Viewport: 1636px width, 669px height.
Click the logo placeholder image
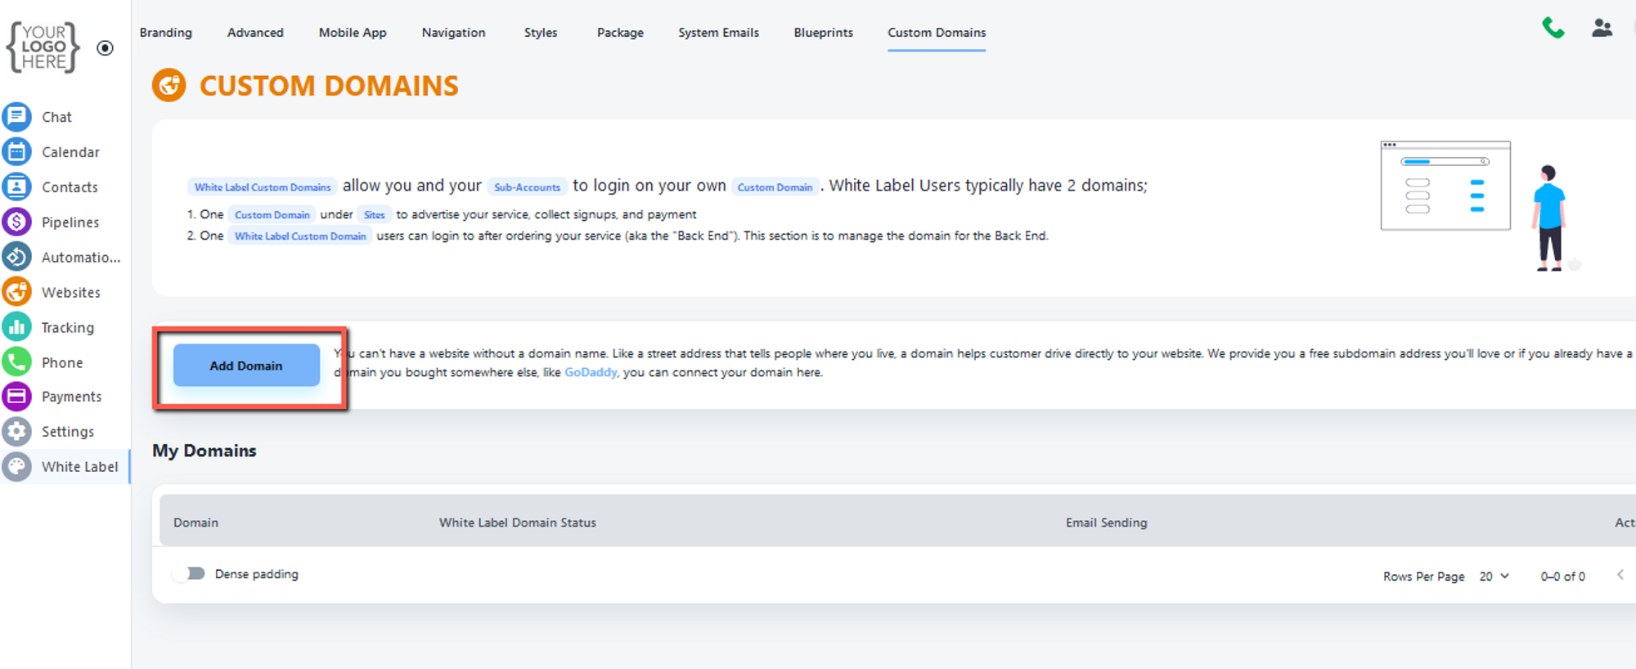click(x=43, y=47)
